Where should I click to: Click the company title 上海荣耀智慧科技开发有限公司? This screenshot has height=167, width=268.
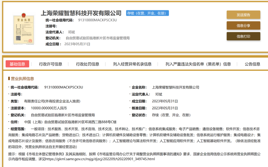pos(81,13)
